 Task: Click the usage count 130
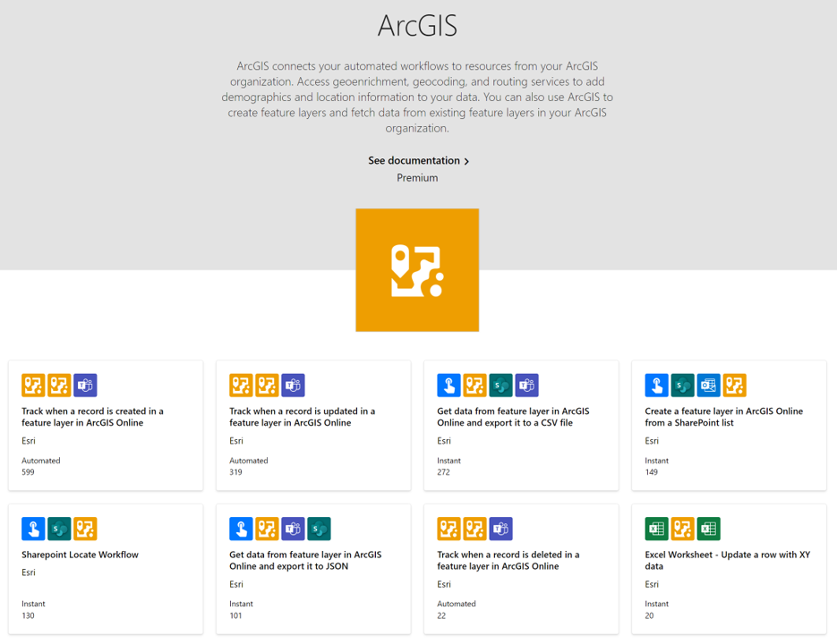click(28, 615)
